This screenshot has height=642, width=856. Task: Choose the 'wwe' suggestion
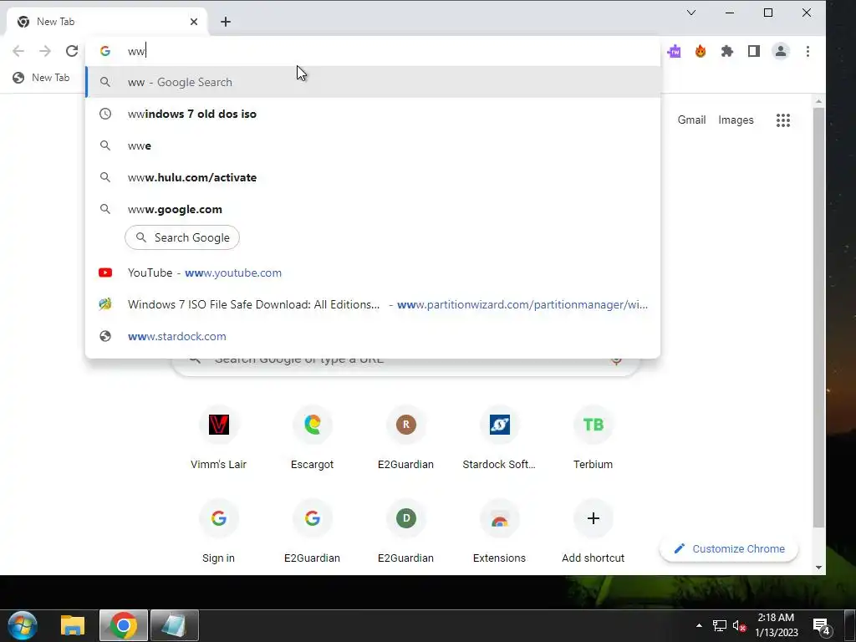373,145
